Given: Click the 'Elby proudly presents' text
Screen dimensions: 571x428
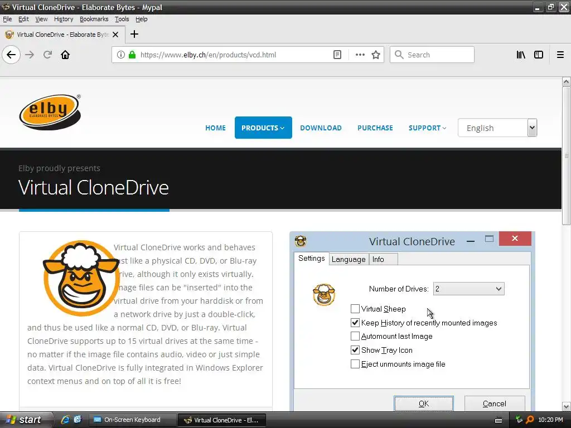Looking at the screenshot, I should tap(59, 168).
